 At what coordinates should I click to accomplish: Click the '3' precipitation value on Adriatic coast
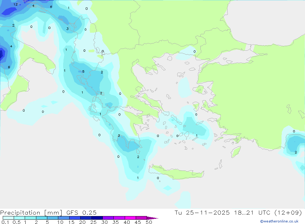pos(67,29)
